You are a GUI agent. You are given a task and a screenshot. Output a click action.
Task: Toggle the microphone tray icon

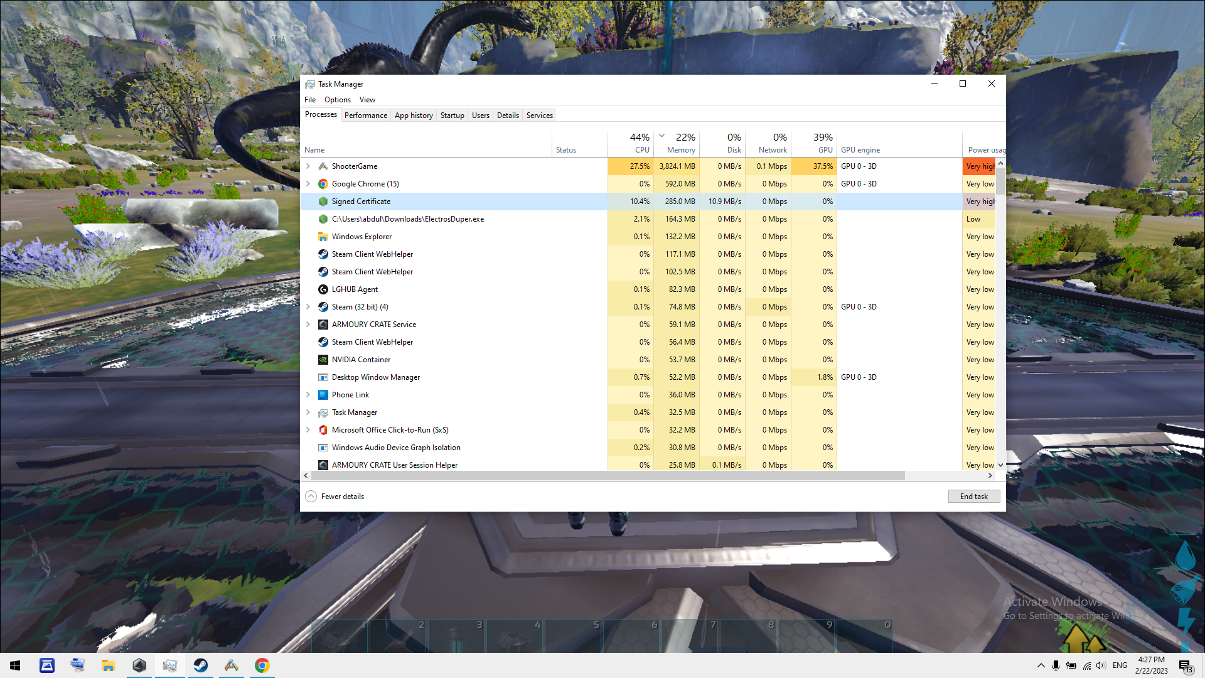coord(1056,665)
